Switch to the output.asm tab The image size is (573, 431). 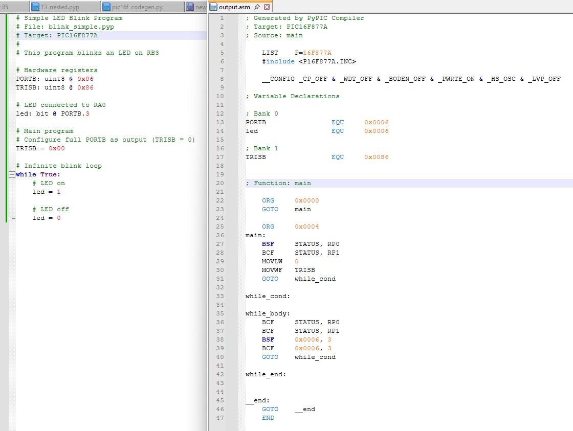[x=234, y=7]
